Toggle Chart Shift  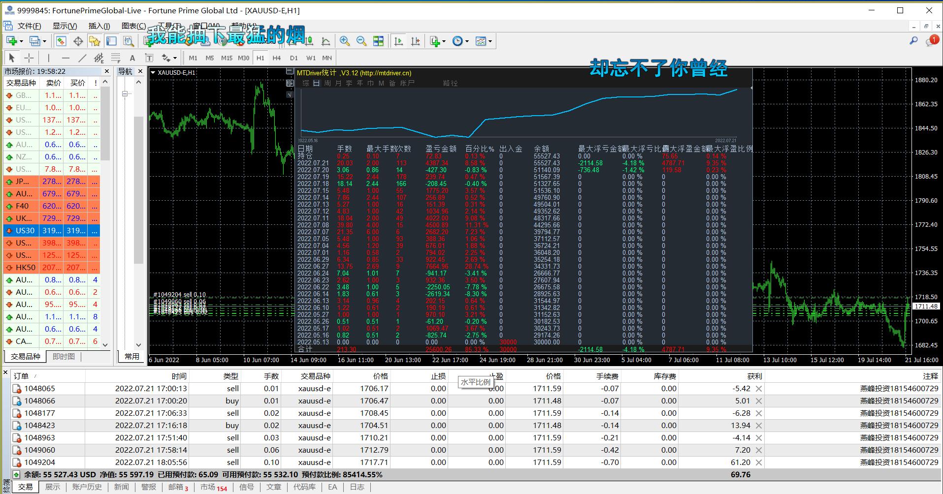(415, 41)
